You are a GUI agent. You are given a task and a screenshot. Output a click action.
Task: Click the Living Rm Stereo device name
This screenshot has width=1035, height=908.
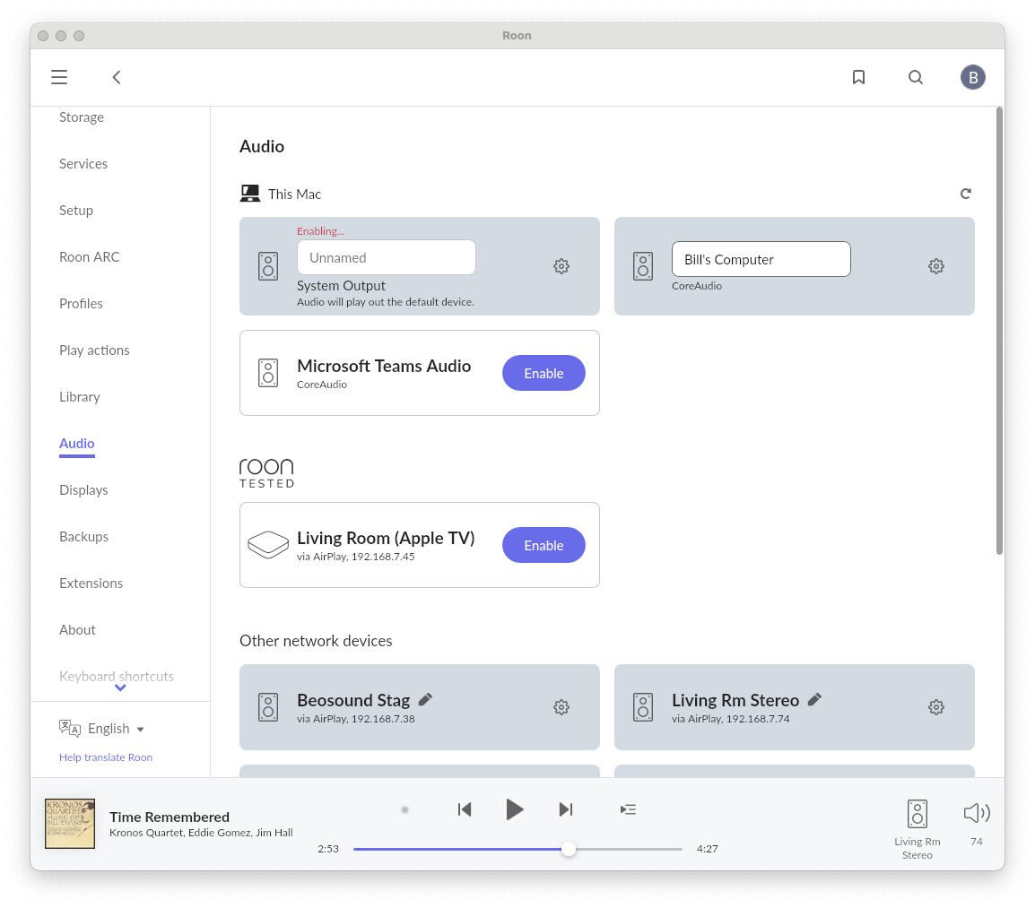(735, 700)
